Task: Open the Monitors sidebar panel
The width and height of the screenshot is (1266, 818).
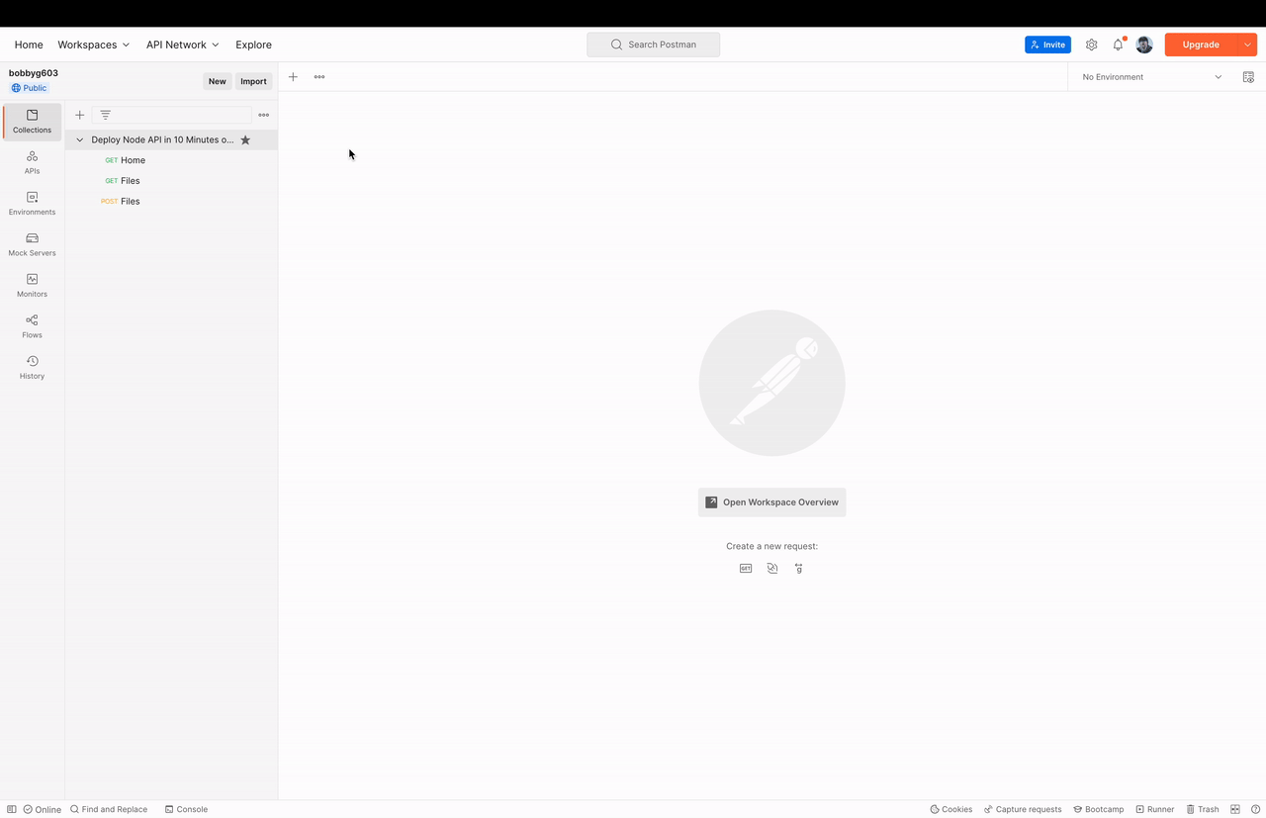Action: point(32,285)
